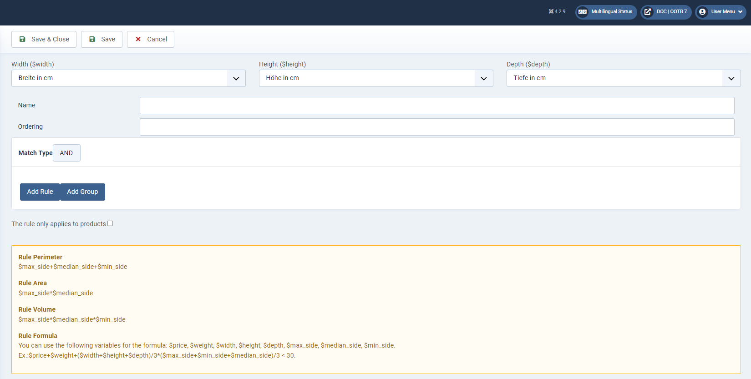Screen dimensions: 751x379
Task: Click the DOC | OOTB 7 external link icon
Action: (x=648, y=12)
